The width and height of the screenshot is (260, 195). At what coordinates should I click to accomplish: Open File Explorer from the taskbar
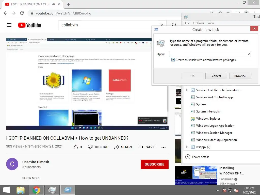click(x=21, y=190)
